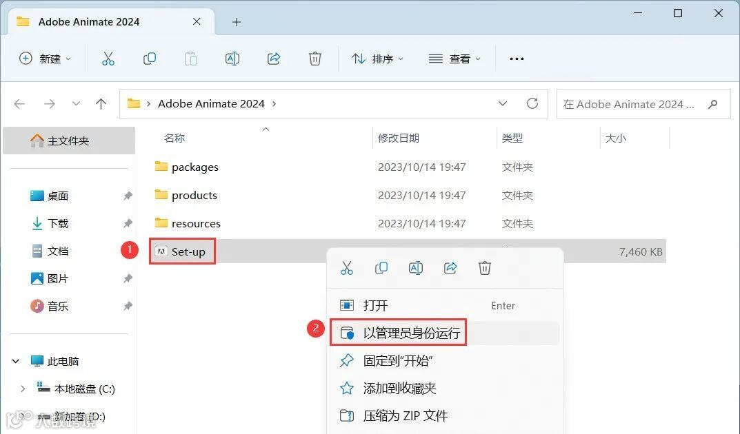Screen dimensions: 740x434
Task: Click the Paste icon in the top toolbar
Action: 190,59
